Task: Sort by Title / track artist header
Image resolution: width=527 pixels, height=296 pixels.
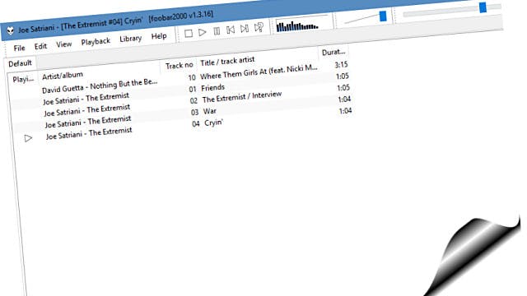Action: pos(227,61)
